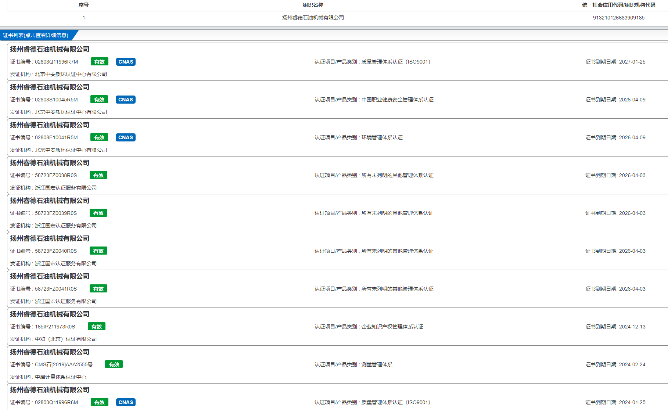
Task: Open certificate 58723FZ0040R0S details
Action: pyautogui.click(x=338, y=251)
